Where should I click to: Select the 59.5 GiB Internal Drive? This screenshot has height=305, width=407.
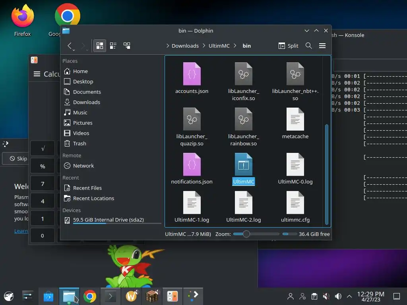(x=112, y=220)
